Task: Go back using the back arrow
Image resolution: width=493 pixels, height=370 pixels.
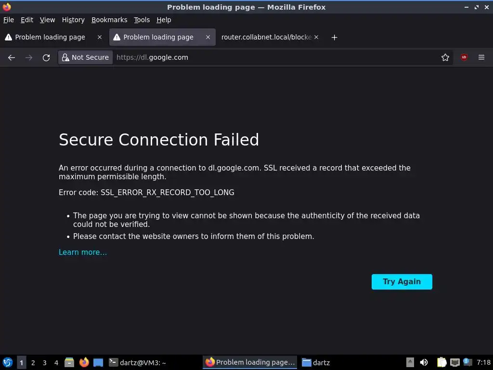Action: point(12,57)
